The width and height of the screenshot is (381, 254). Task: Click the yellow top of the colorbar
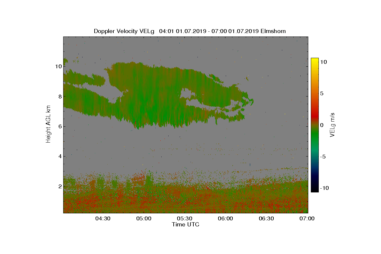pos(315,61)
